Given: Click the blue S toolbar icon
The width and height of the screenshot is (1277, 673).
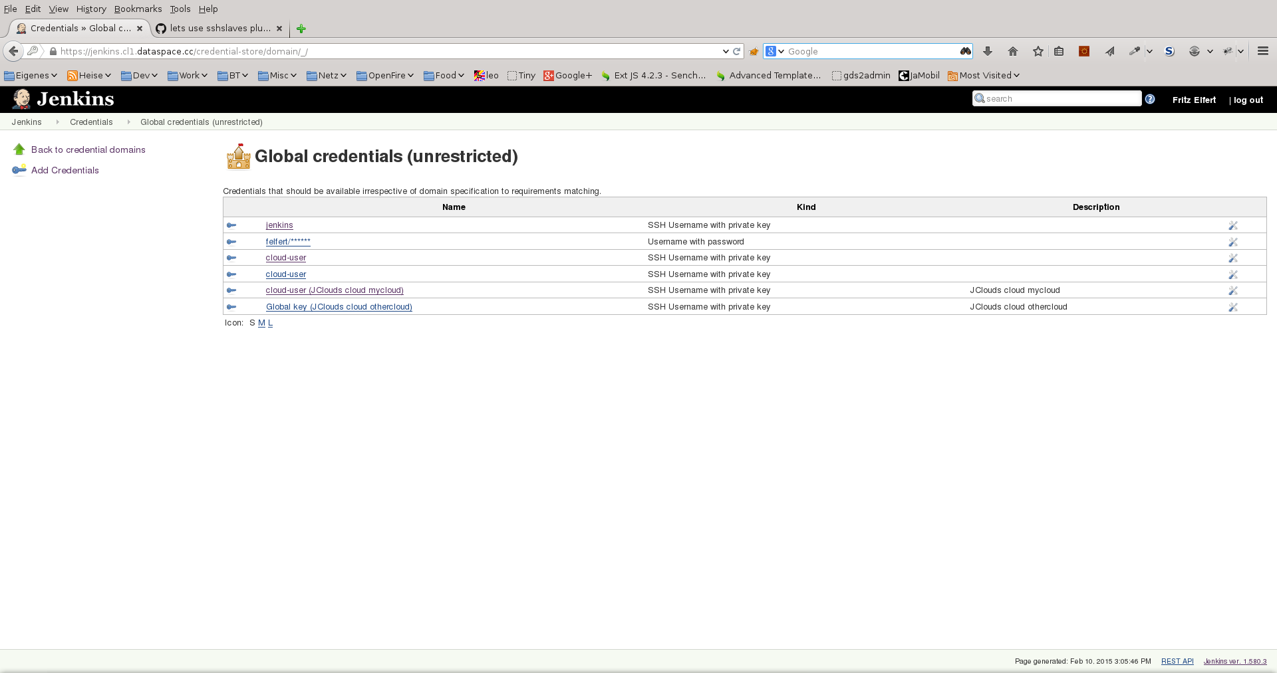Looking at the screenshot, I should click(x=1169, y=51).
